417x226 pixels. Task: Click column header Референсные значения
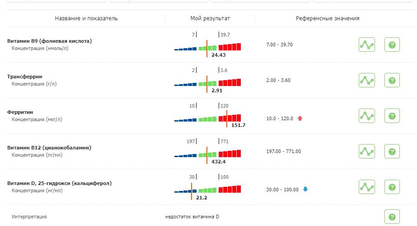[x=328, y=18]
